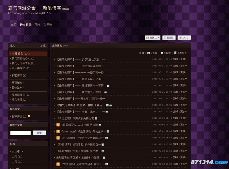Filter posts by 全部

coord(141,53)
